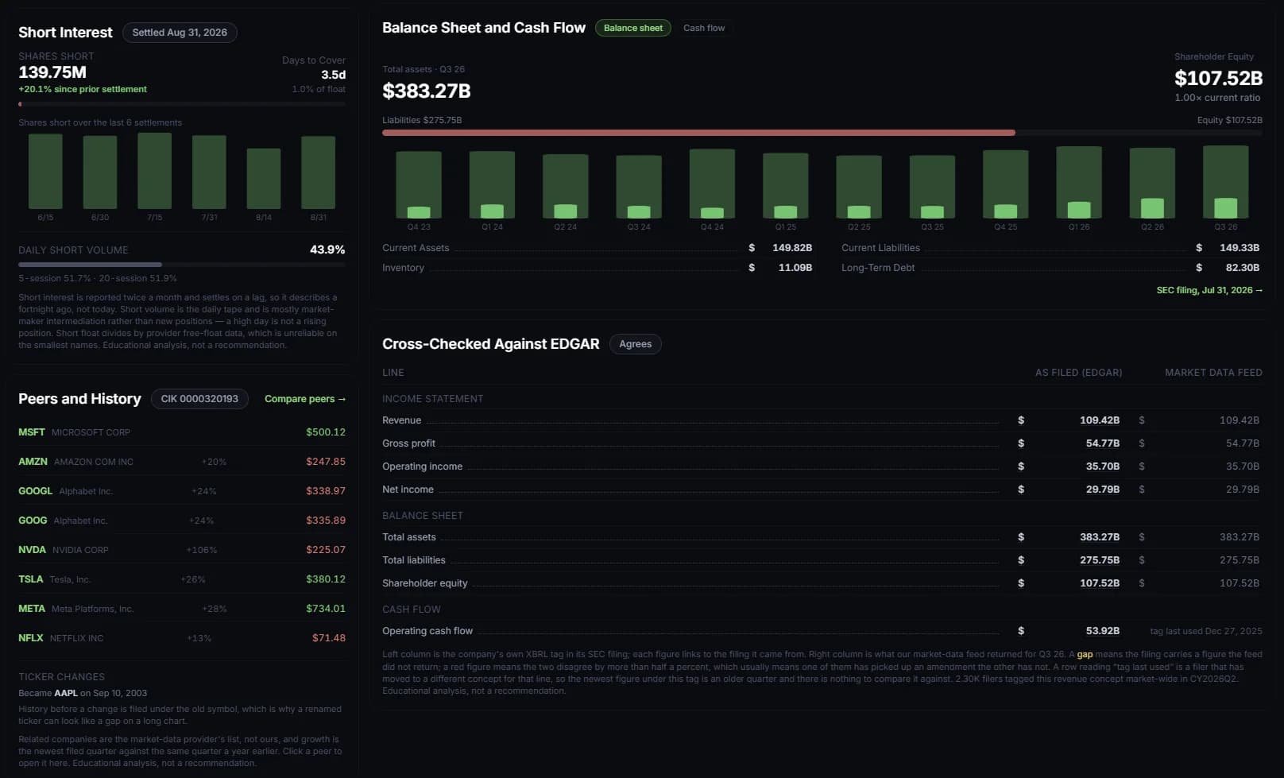Image resolution: width=1284 pixels, height=778 pixels.
Task: Click the 6/15 shares short bar
Action: click(45, 171)
